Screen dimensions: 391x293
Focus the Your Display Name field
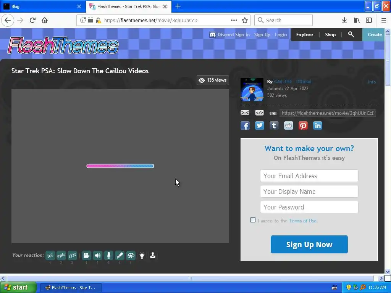point(309,192)
